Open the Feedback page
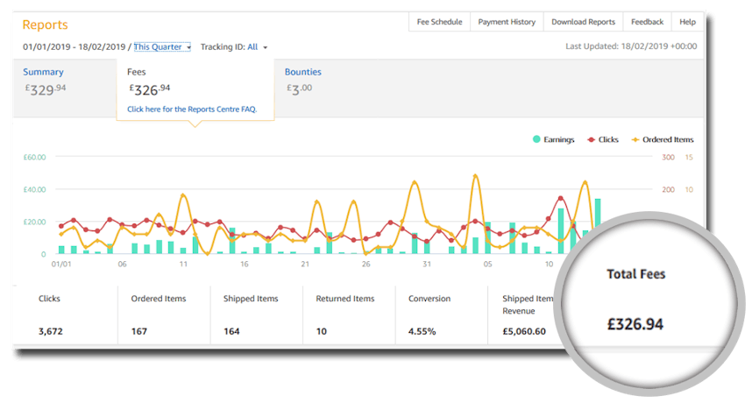The height and width of the screenshot is (403, 752). 647,22
